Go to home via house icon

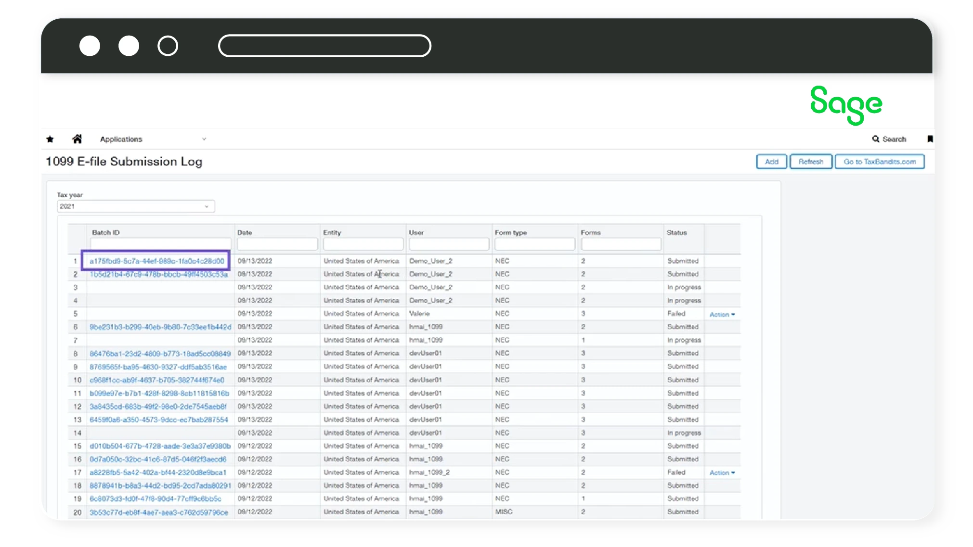click(77, 139)
